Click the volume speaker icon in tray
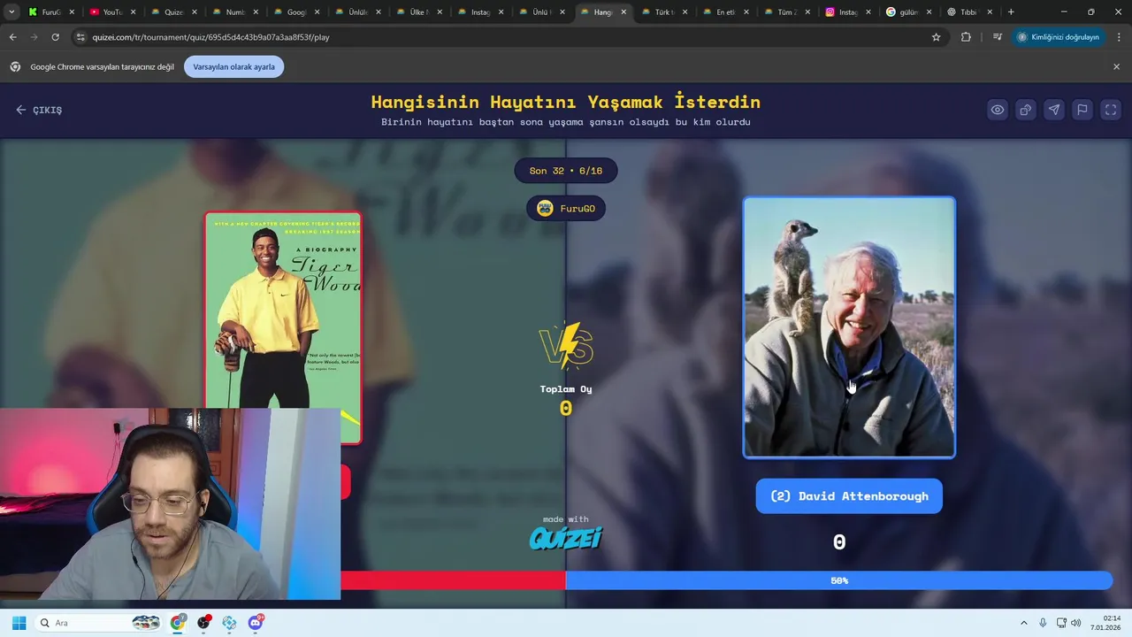The image size is (1132, 637). click(1076, 623)
